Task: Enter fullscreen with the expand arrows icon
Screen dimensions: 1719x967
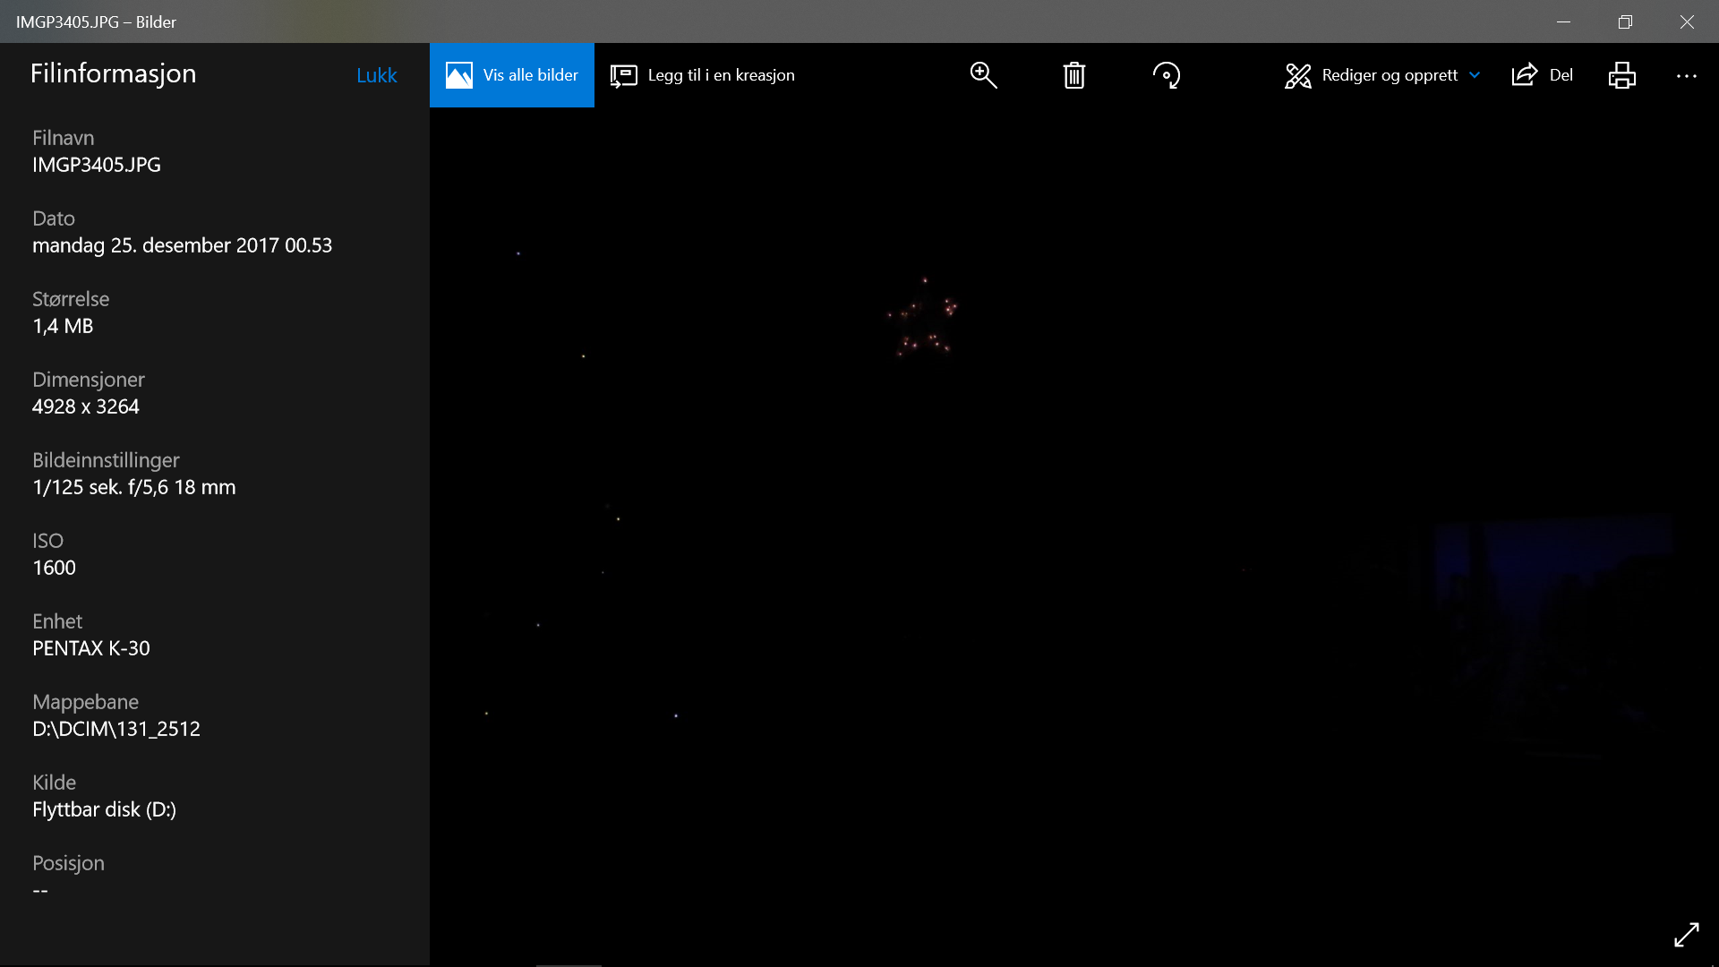Action: (x=1687, y=935)
